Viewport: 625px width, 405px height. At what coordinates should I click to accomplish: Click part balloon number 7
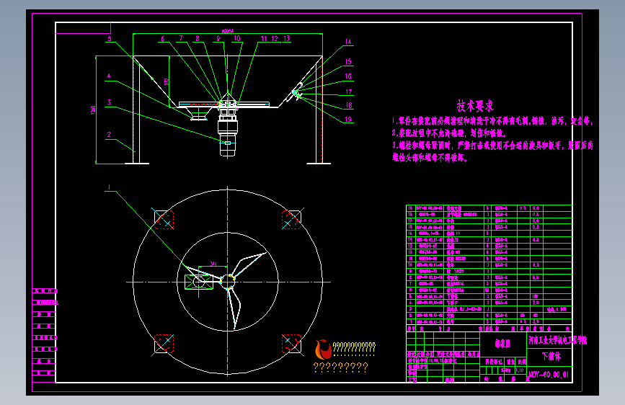[181, 38]
